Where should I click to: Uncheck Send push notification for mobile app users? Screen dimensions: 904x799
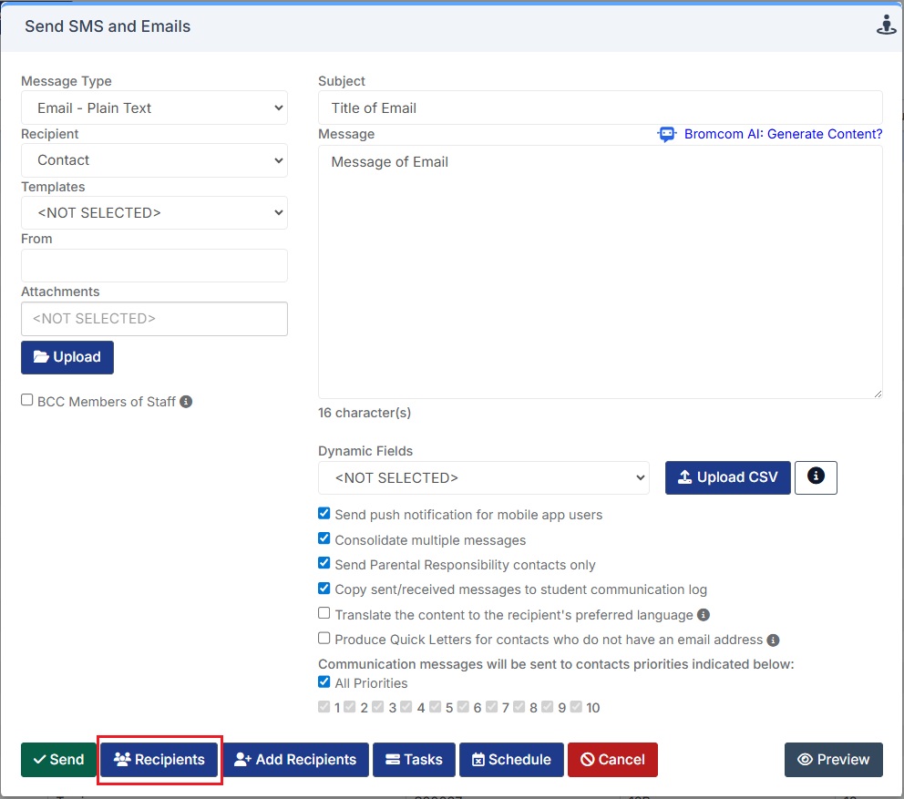pyautogui.click(x=324, y=514)
